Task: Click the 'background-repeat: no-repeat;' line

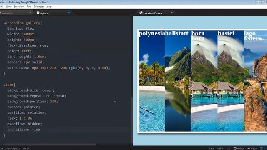Action: 37,96
